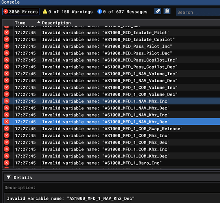Click red error icon beside Isolate_Pilot row
Screen dimensions: 220x203
click(7, 33)
